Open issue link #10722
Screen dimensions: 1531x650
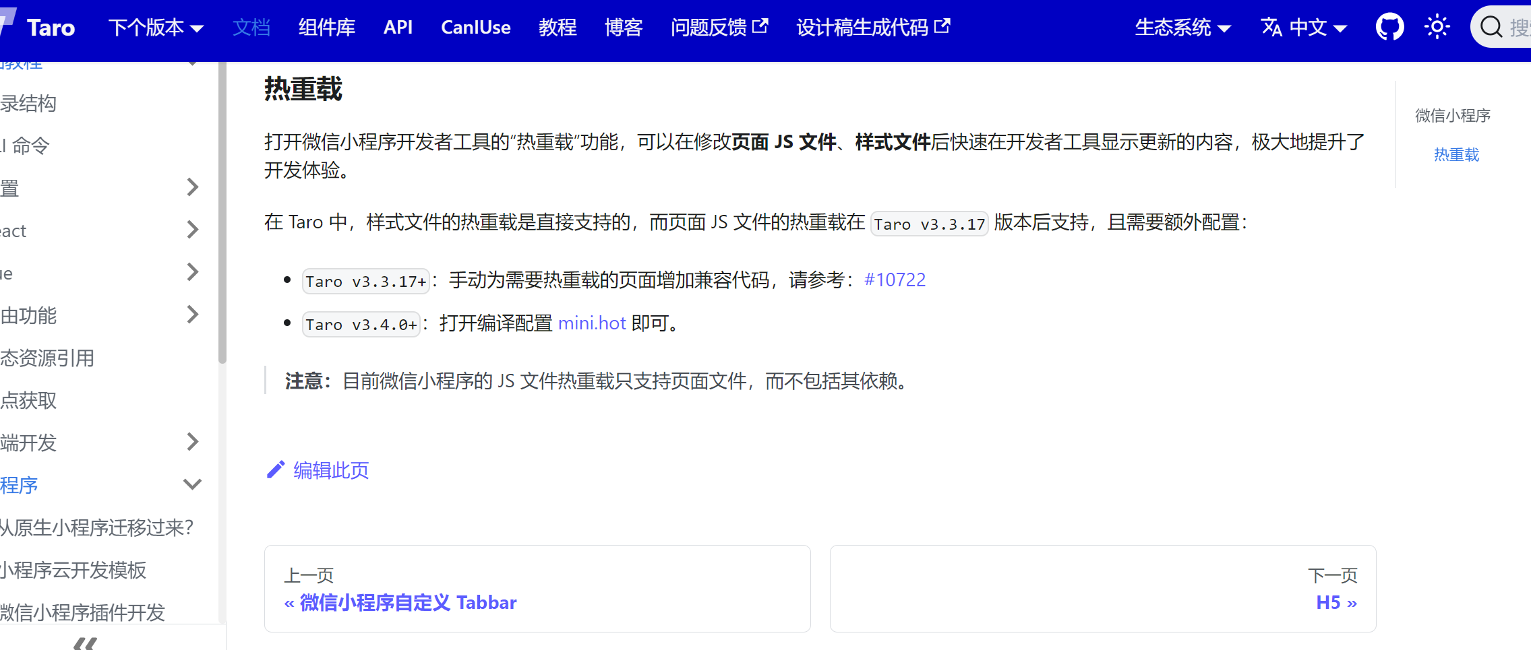(x=895, y=280)
